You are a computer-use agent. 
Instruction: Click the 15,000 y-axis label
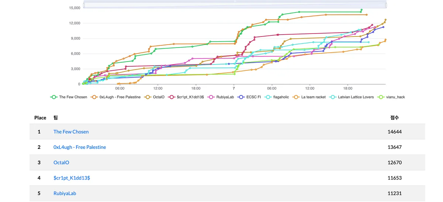coord(75,8)
